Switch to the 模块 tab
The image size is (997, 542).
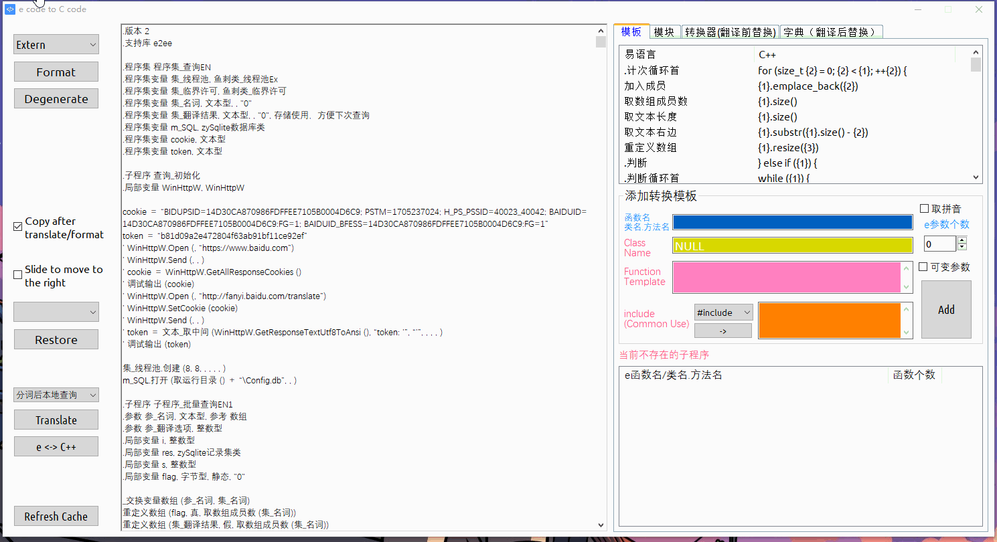(x=664, y=32)
